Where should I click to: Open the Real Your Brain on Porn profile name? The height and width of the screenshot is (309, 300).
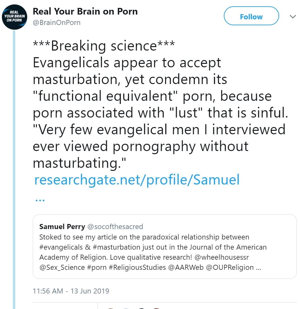(x=85, y=12)
